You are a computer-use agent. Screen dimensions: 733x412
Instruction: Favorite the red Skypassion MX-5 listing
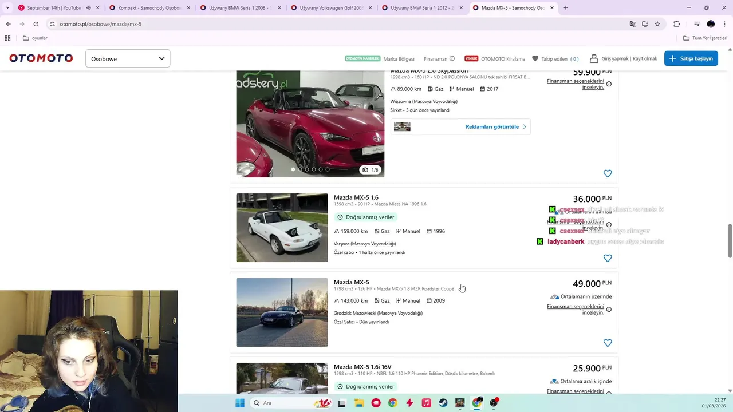(608, 173)
